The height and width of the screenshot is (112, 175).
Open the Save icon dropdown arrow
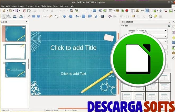tap(20, 11)
